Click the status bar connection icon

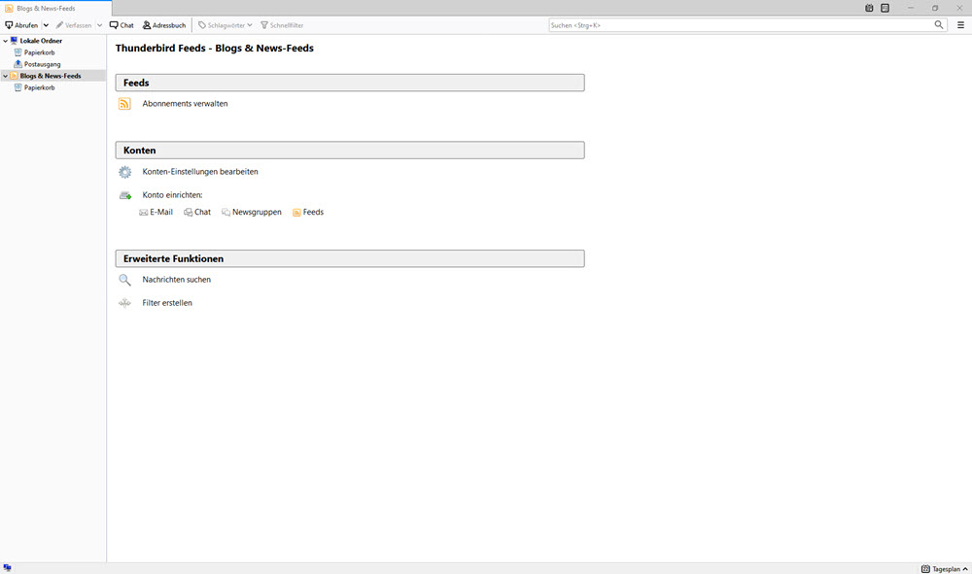[8, 567]
